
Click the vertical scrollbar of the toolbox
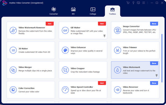pos(162,58)
